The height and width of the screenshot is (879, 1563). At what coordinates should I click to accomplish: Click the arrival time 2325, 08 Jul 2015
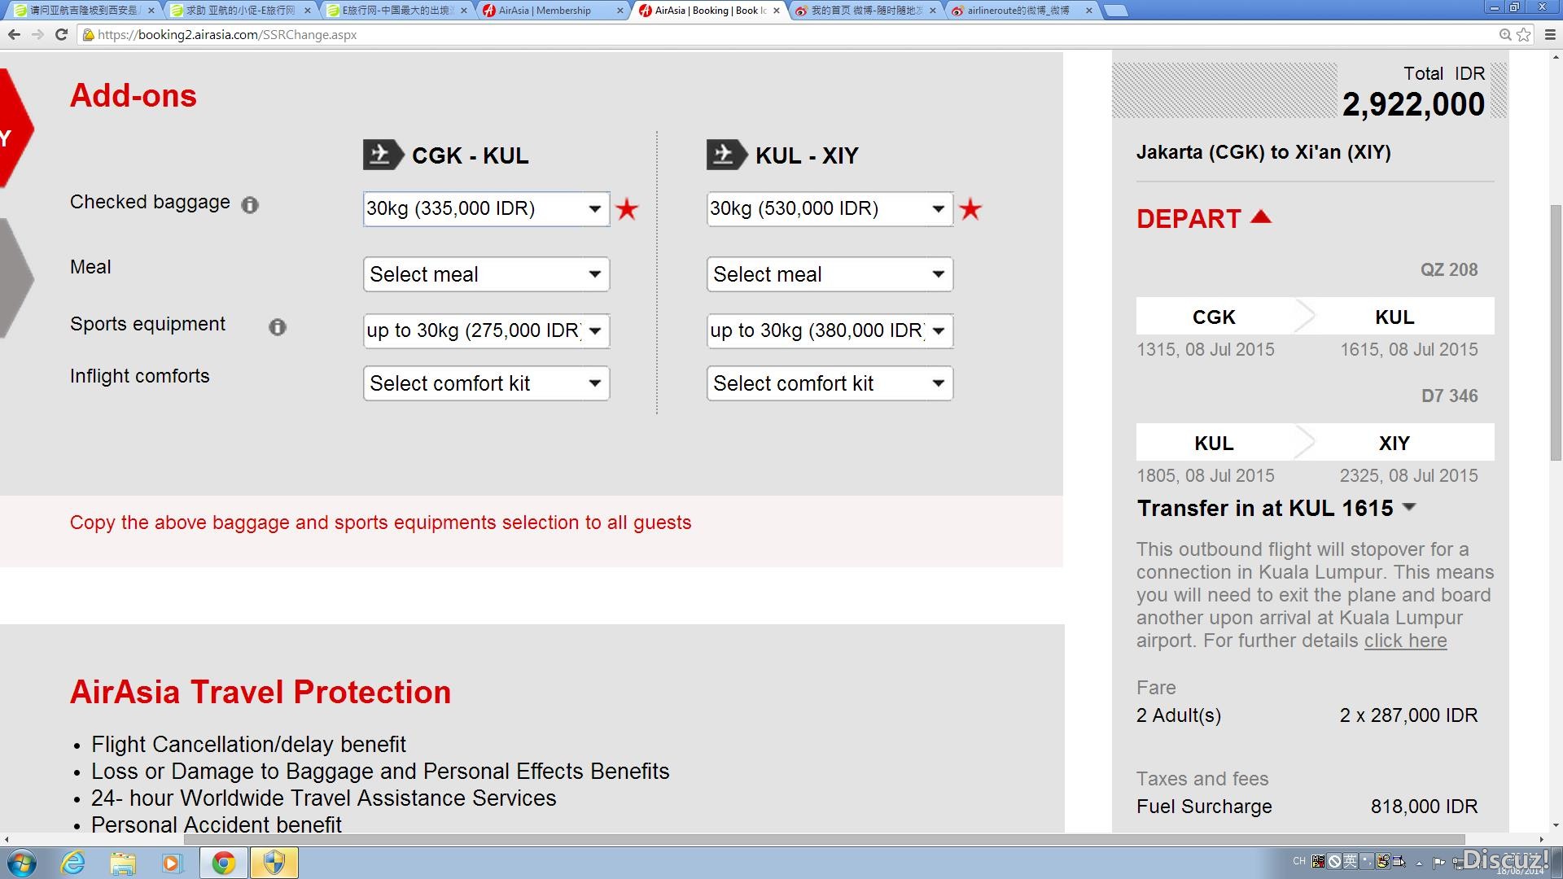[1409, 476]
